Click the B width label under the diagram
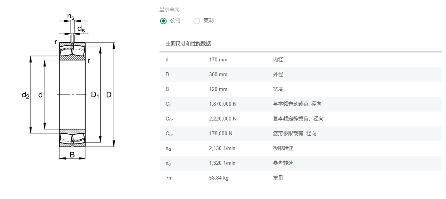This screenshot has height=199, width=446. [x=72, y=155]
